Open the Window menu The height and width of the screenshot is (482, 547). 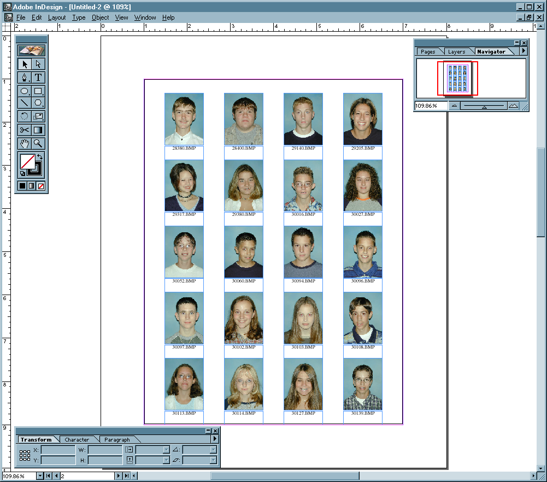[x=145, y=17]
